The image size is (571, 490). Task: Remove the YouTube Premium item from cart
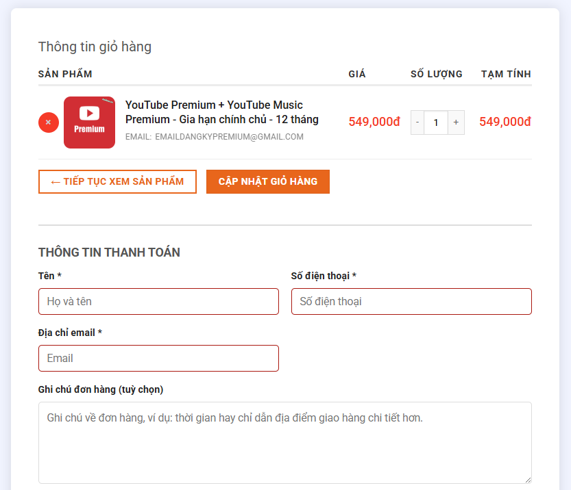click(x=48, y=122)
